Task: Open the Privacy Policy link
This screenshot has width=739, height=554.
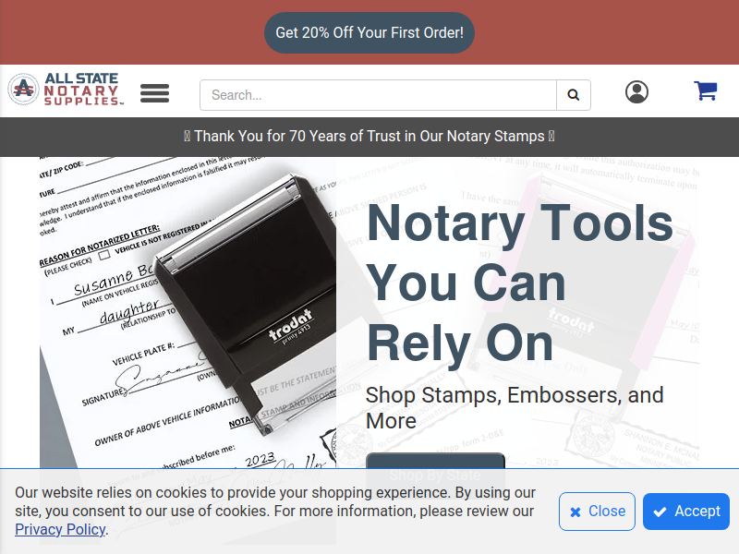Action: click(x=60, y=529)
